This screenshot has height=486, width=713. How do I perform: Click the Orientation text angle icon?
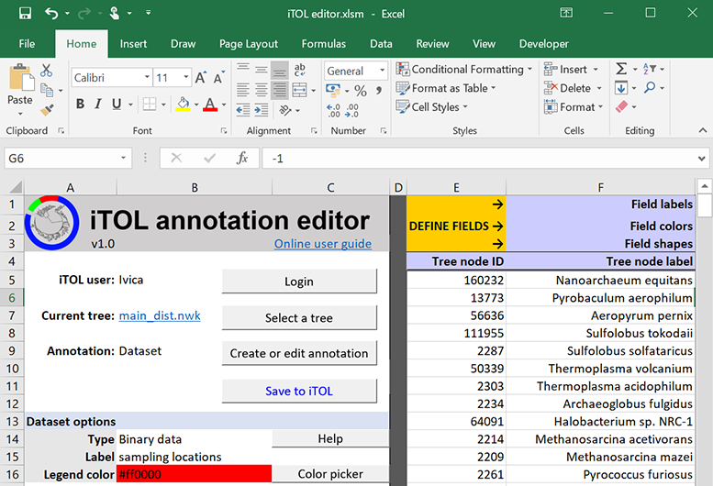285,109
